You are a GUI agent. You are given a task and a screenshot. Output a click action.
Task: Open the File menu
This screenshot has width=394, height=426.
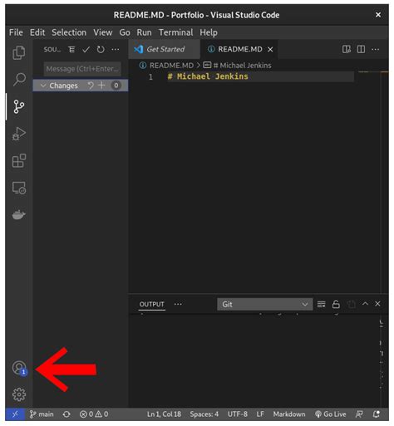(16, 32)
